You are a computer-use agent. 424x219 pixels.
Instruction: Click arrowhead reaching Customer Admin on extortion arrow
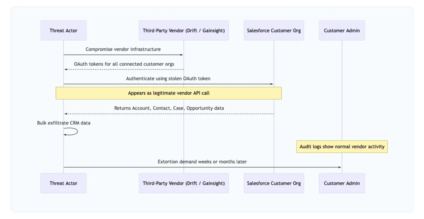(340, 167)
